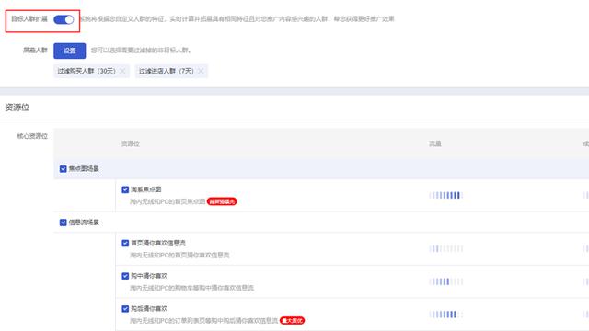This screenshot has height=331, width=589.
Task: Click the 购中猜你喜欢 description about 购物车
Action: tap(191, 288)
